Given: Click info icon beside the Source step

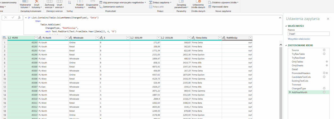Looking at the screenshot, I should coord(324,50).
